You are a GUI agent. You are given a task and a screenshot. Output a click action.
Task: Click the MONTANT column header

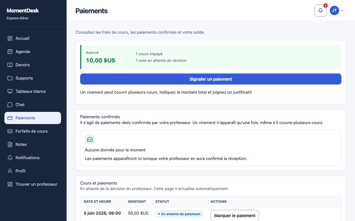tap(137, 202)
